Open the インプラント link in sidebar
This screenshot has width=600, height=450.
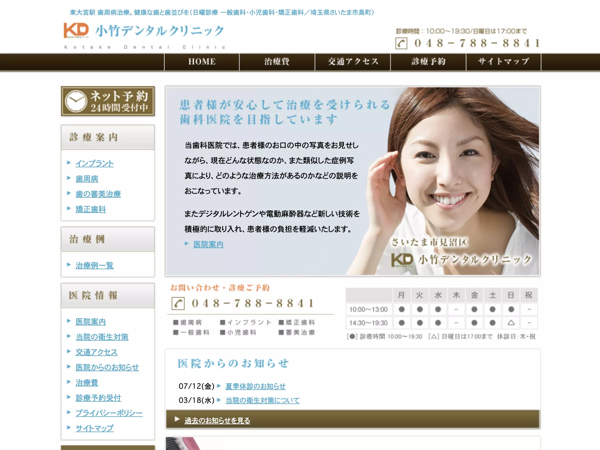(x=95, y=163)
